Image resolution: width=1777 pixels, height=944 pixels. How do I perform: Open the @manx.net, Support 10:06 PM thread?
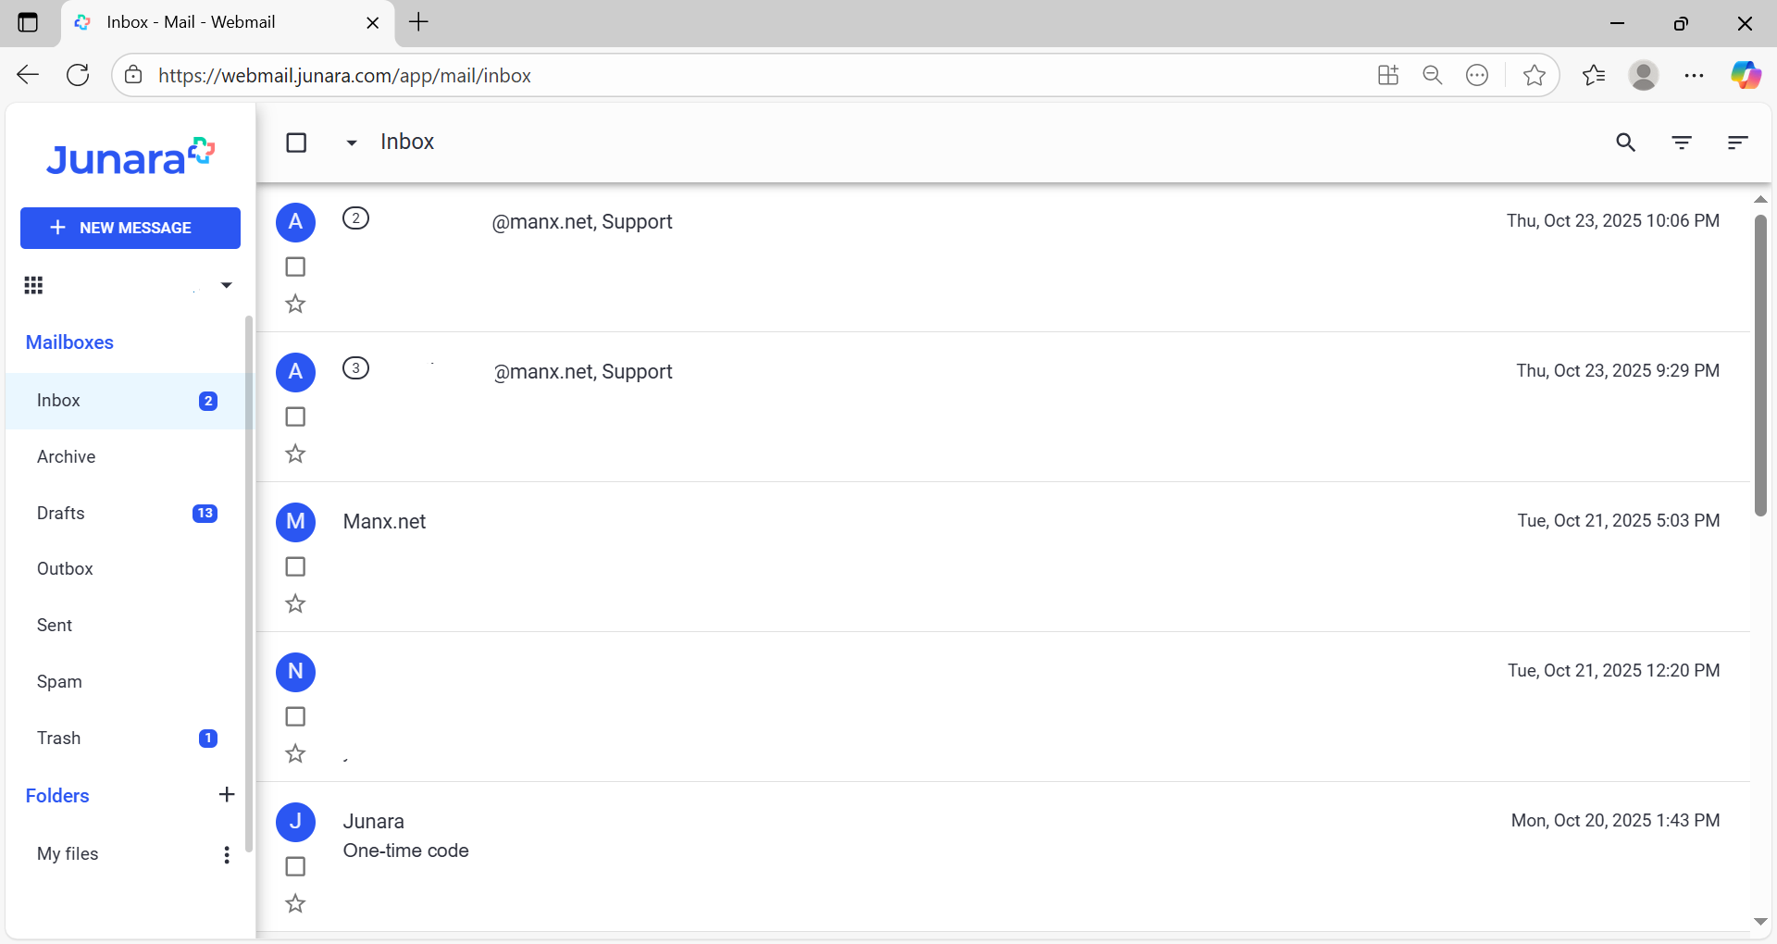point(1002,258)
